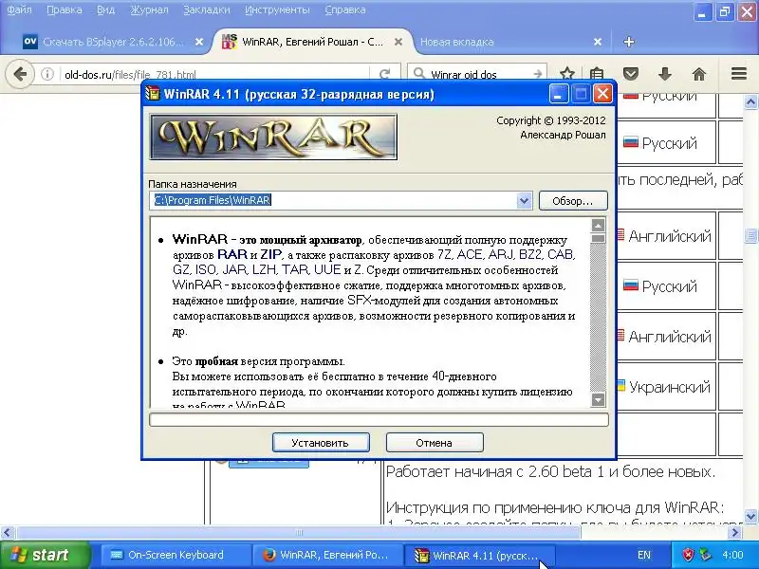Image resolution: width=759 pixels, height=569 pixels.
Task: Click the page vertical scroll down arrow
Action: pyautogui.click(x=750, y=516)
